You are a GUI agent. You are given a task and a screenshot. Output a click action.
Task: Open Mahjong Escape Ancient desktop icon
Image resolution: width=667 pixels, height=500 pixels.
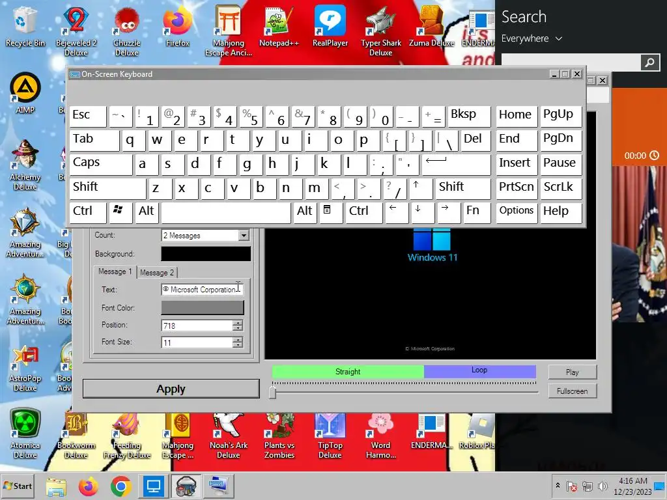(229, 30)
